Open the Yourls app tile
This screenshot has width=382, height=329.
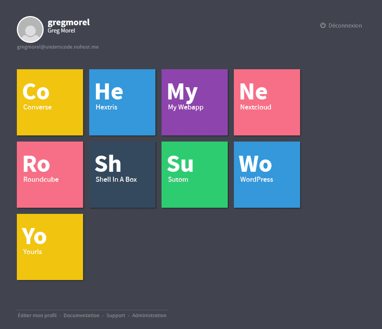(50, 247)
